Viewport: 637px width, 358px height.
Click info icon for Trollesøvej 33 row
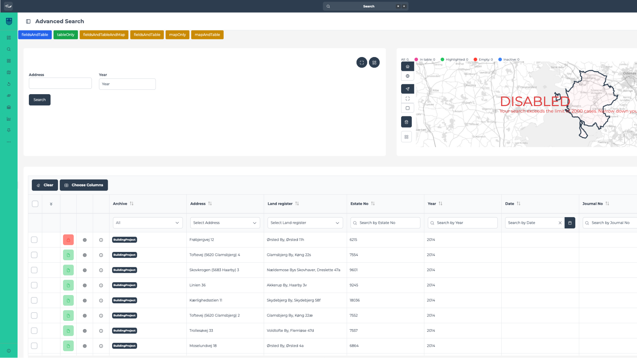101,331
